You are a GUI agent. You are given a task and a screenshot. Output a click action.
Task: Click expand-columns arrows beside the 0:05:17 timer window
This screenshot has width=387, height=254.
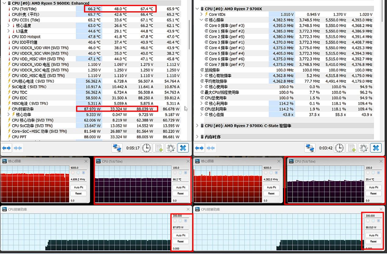click(6, 148)
